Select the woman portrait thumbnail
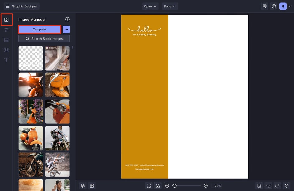 [x=57, y=185]
